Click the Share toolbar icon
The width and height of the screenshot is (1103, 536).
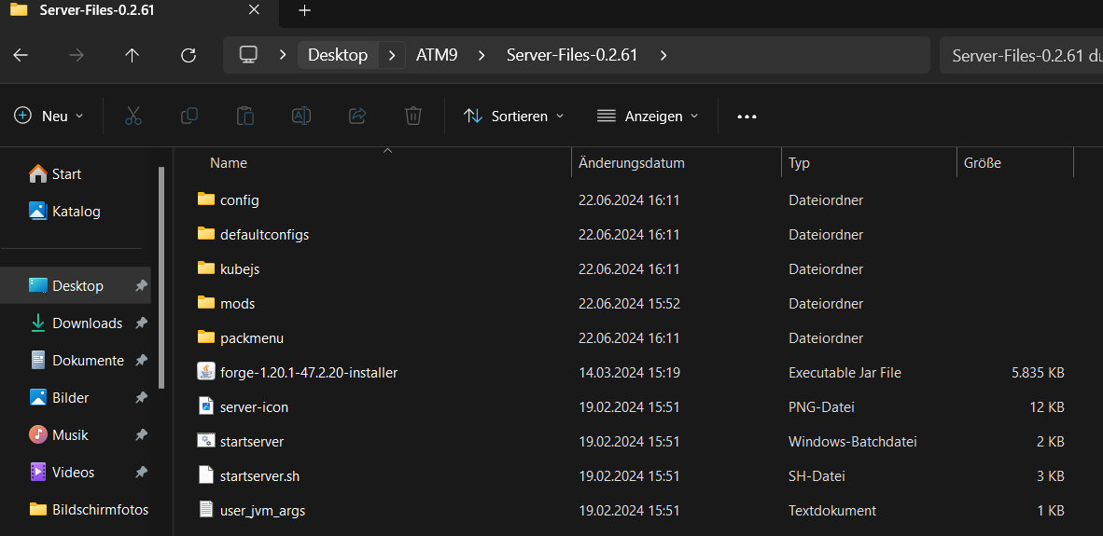(x=357, y=116)
